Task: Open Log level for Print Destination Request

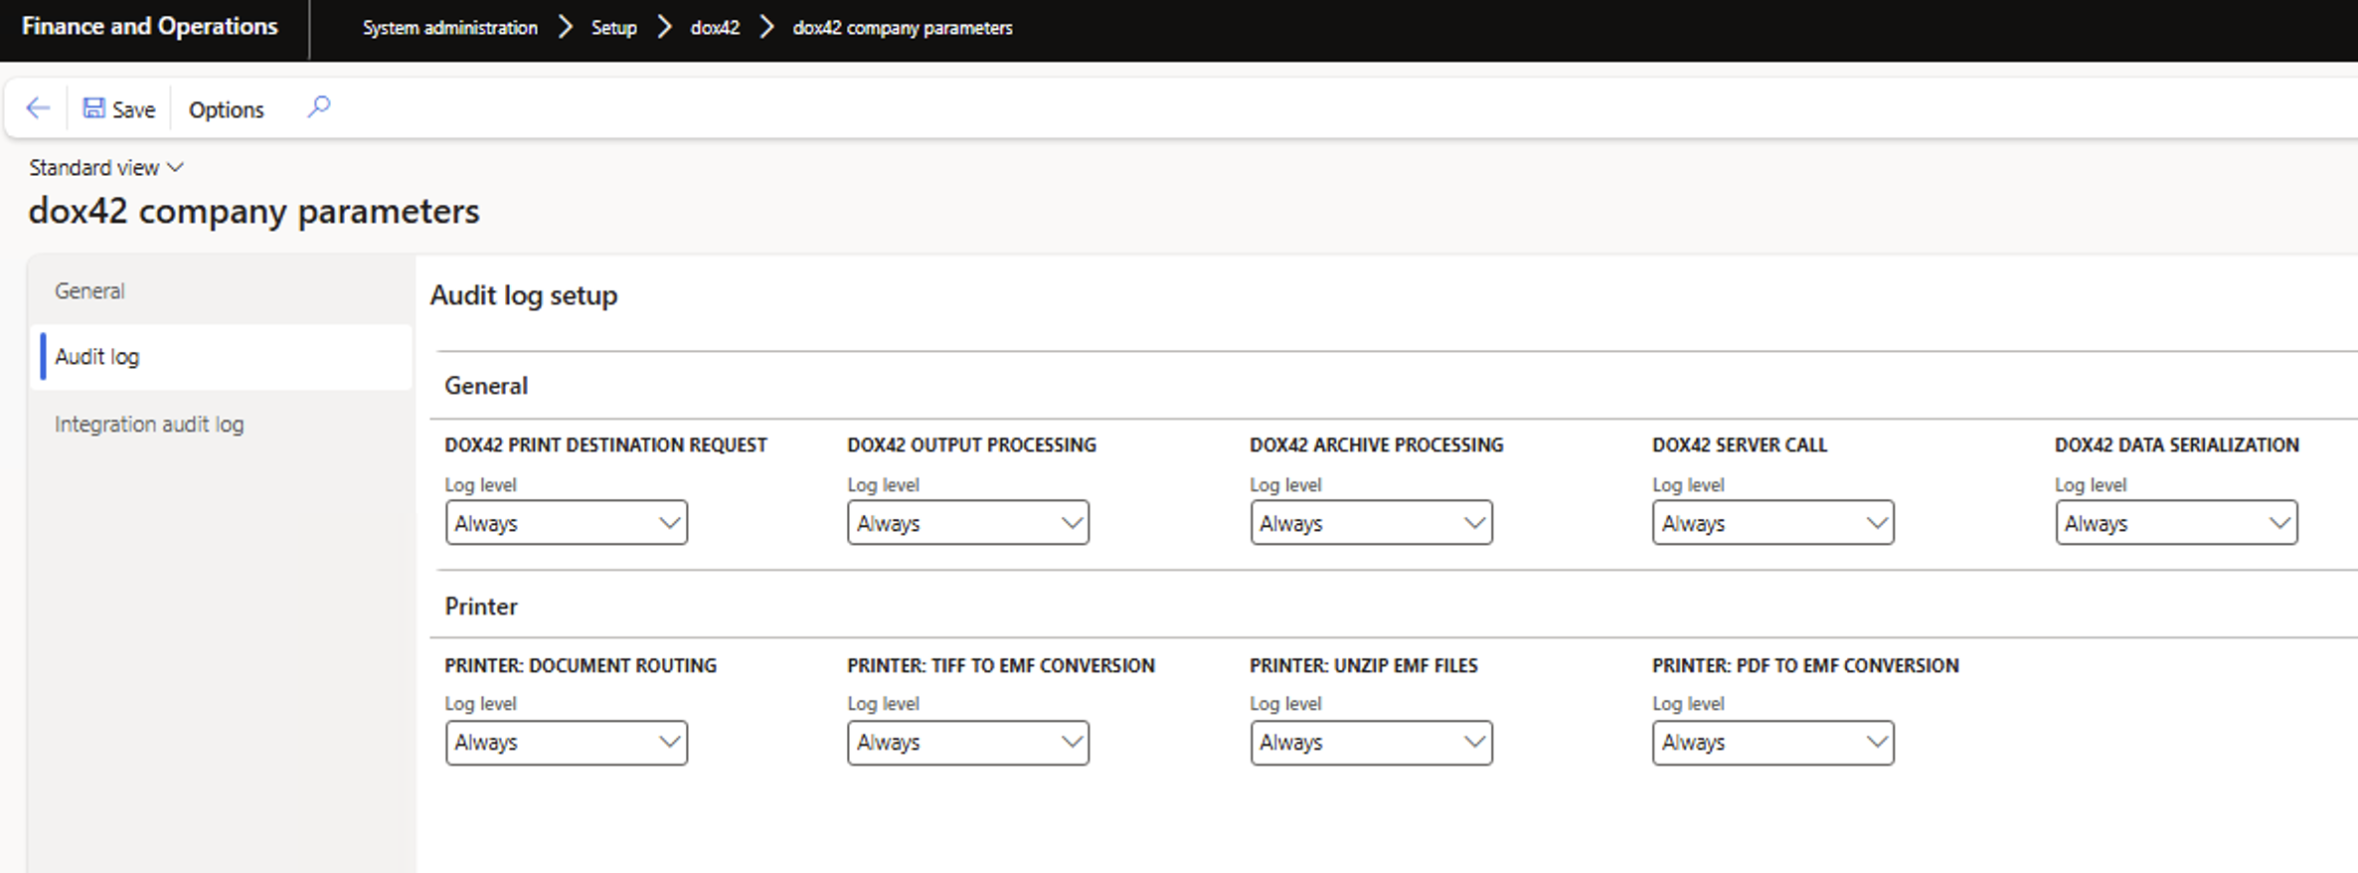Action: [567, 523]
